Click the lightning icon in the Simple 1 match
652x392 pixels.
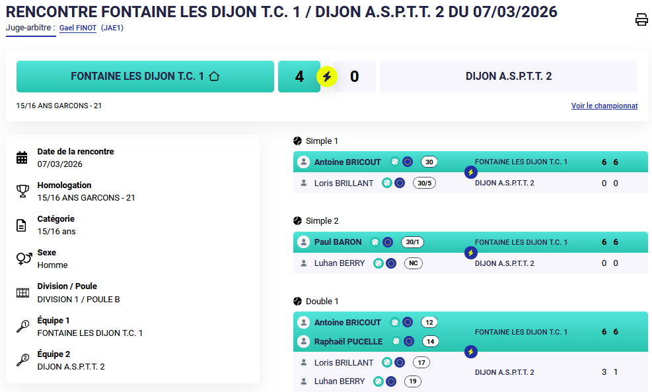(470, 172)
